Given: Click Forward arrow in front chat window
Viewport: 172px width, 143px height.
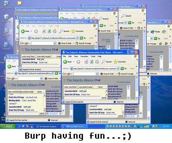Looking at the screenshot, I should [78, 62].
